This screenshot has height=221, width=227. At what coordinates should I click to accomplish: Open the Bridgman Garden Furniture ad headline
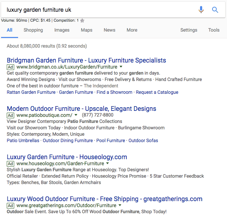[86, 60]
